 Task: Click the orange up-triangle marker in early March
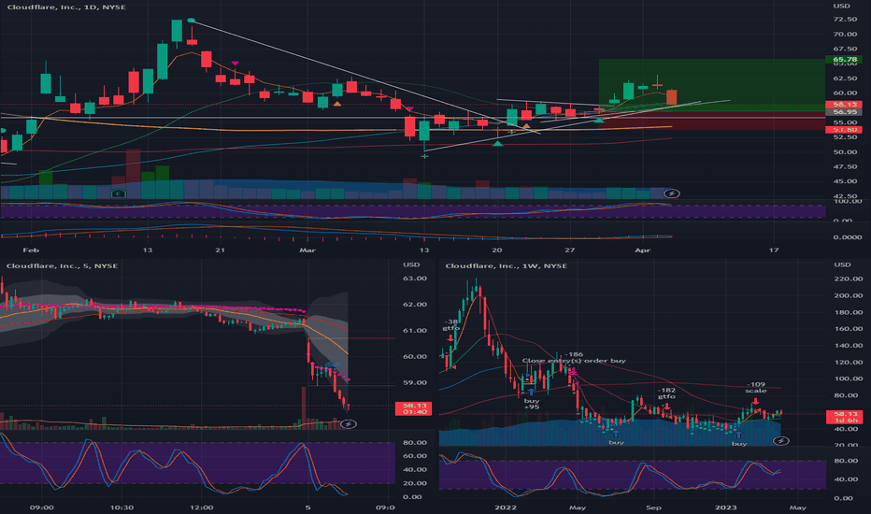pos(336,104)
